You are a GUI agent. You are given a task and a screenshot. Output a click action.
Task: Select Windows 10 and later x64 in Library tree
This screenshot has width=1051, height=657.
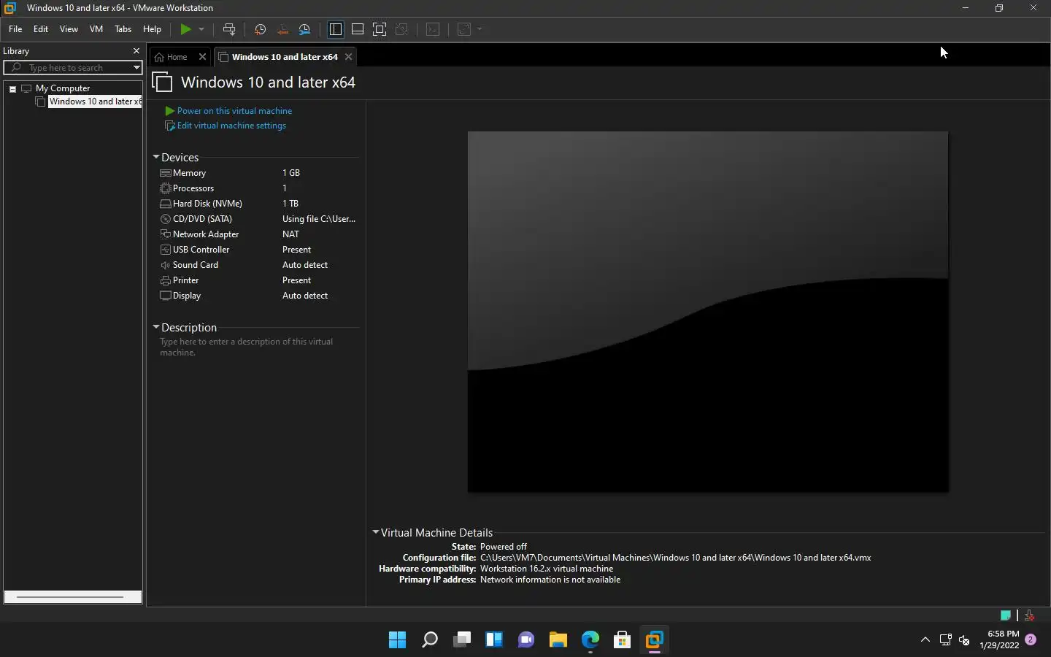[x=95, y=102]
